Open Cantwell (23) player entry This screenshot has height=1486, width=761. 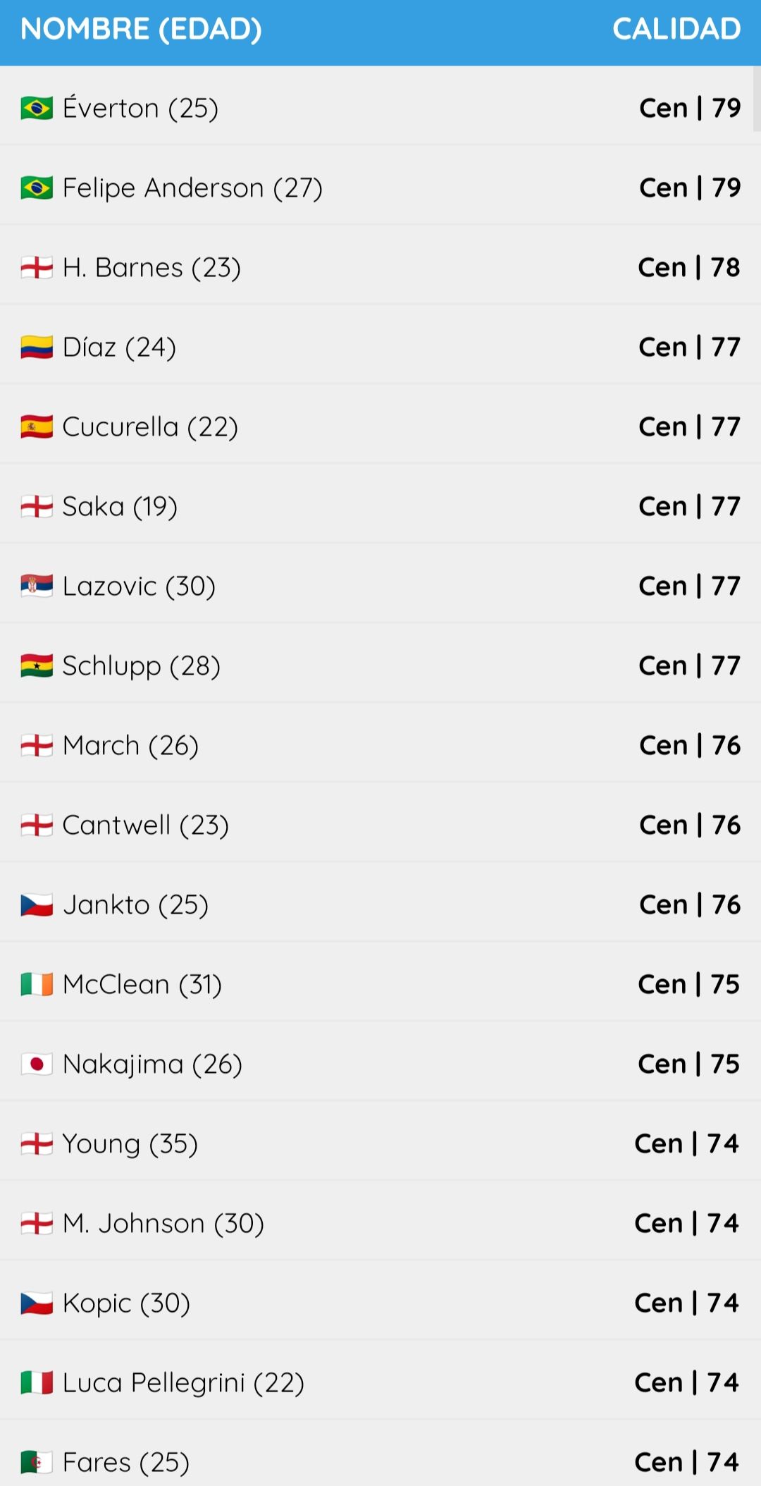click(380, 825)
